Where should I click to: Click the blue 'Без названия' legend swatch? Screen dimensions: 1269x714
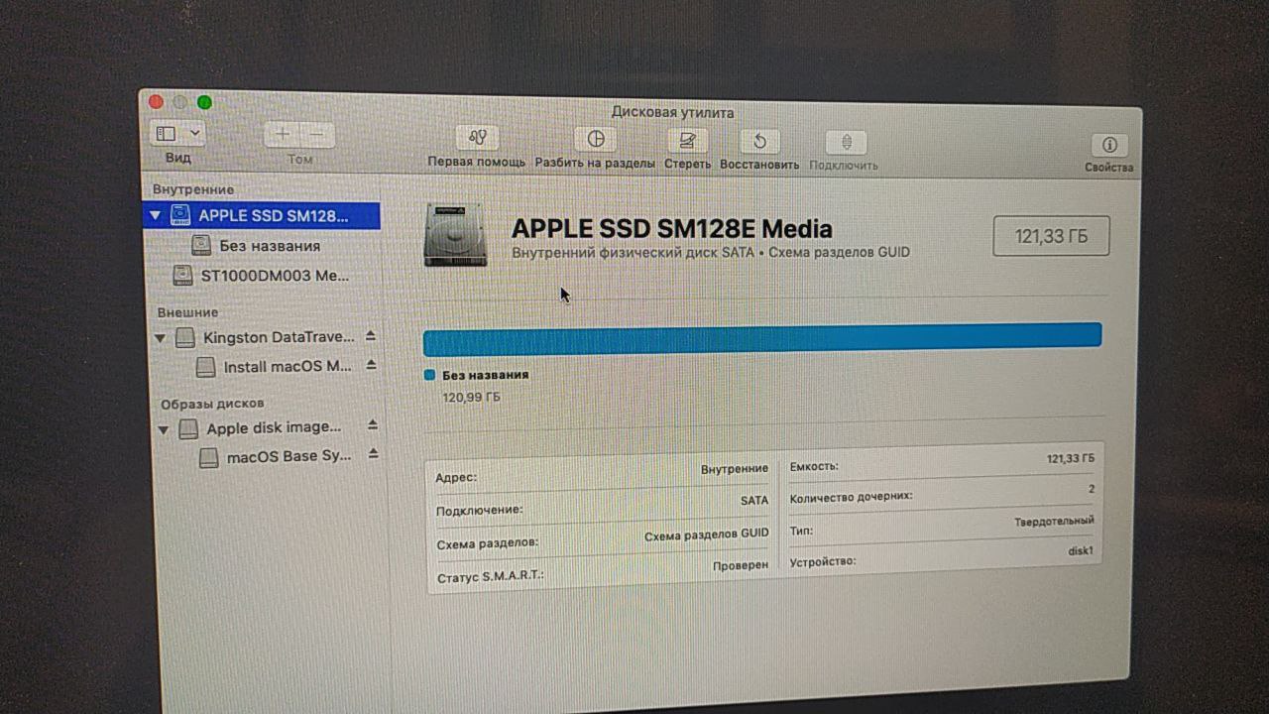coord(429,375)
